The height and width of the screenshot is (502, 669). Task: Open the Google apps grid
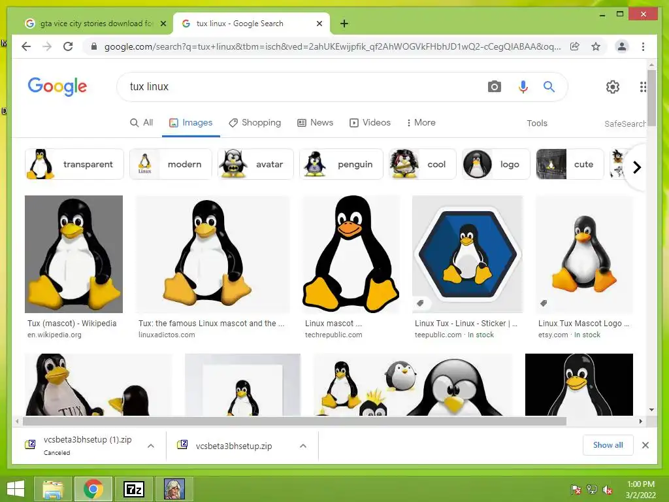pos(643,87)
